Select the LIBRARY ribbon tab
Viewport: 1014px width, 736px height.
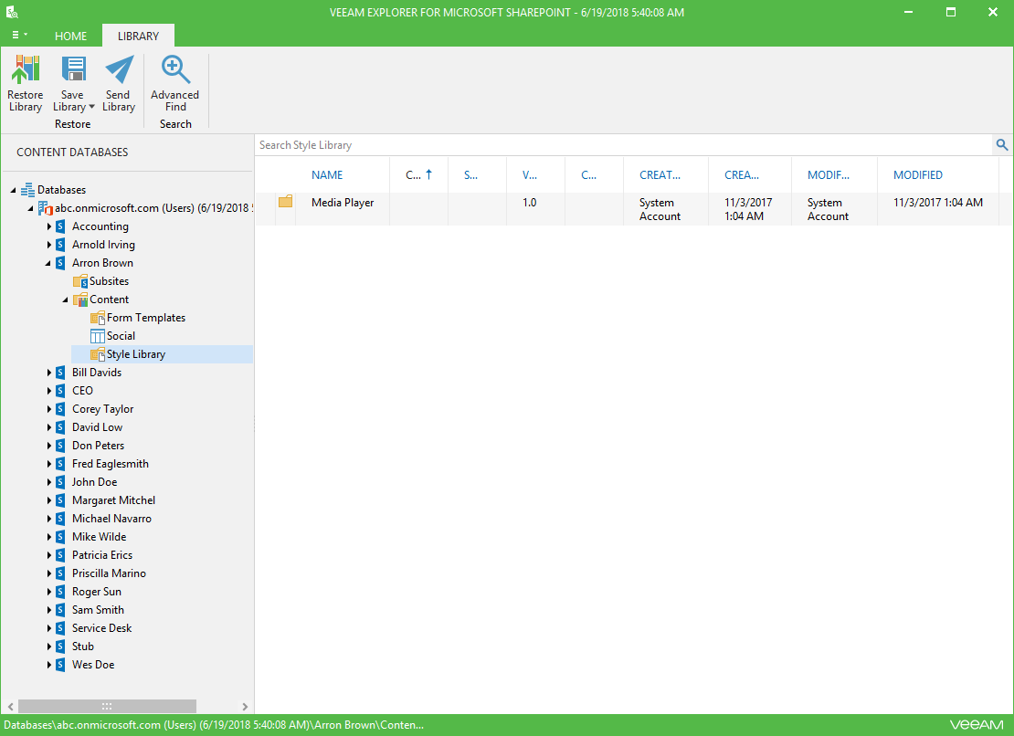[138, 37]
